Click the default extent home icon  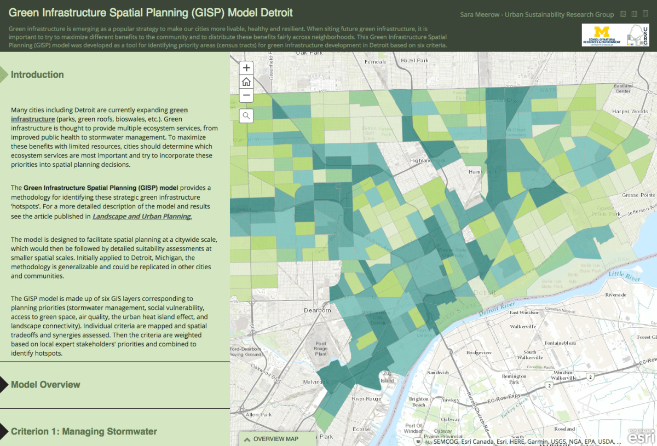[246, 81]
